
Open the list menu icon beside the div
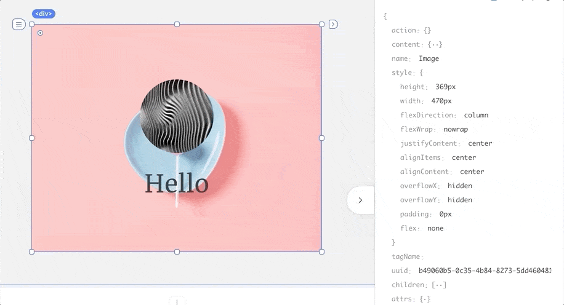pos(18,25)
